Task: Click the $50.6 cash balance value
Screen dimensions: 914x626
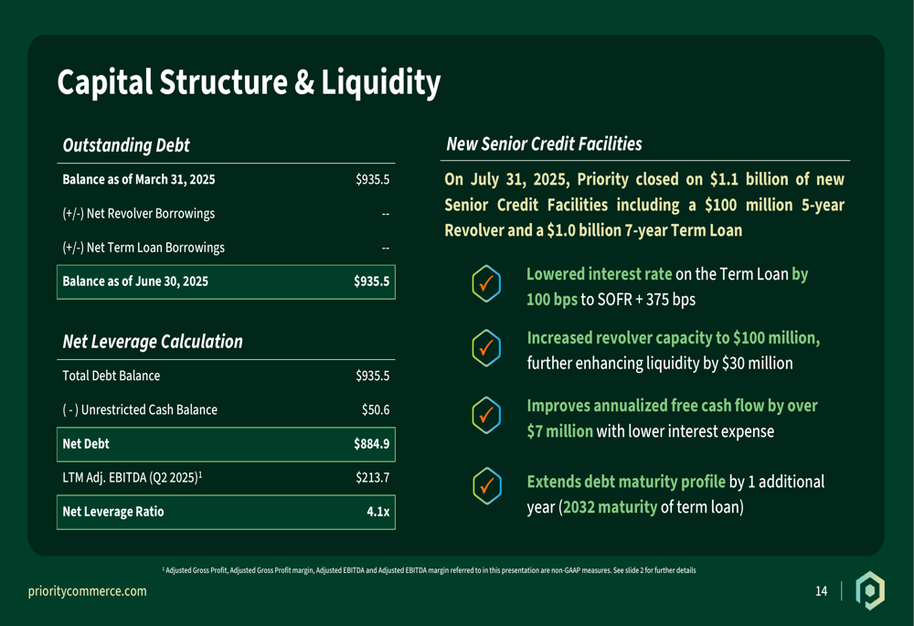Action: [376, 410]
